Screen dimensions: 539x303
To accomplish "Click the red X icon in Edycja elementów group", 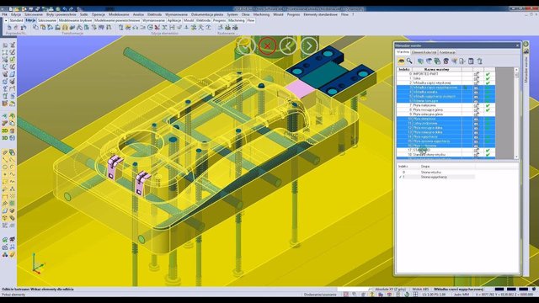I will (x=157, y=27).
